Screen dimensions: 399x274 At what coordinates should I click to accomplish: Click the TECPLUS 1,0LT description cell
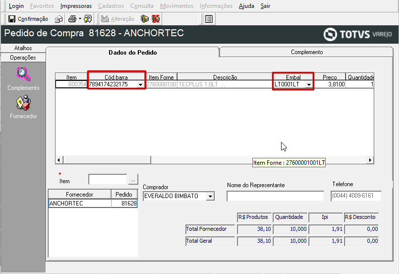[x=225, y=84]
